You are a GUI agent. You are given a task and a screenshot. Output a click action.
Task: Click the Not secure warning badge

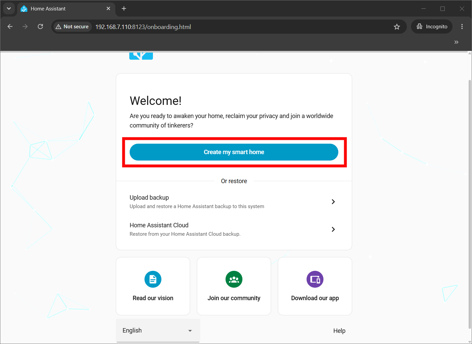pyautogui.click(x=72, y=27)
